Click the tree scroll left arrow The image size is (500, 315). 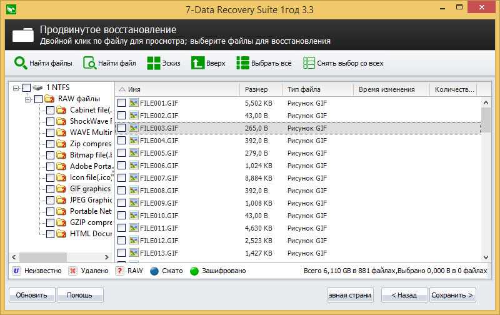[x=14, y=257]
